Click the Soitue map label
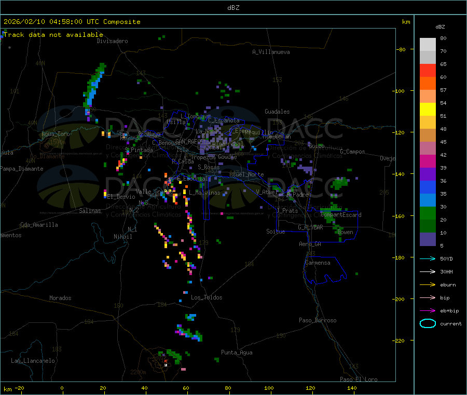Screen dimensions: 467x395 276,231
